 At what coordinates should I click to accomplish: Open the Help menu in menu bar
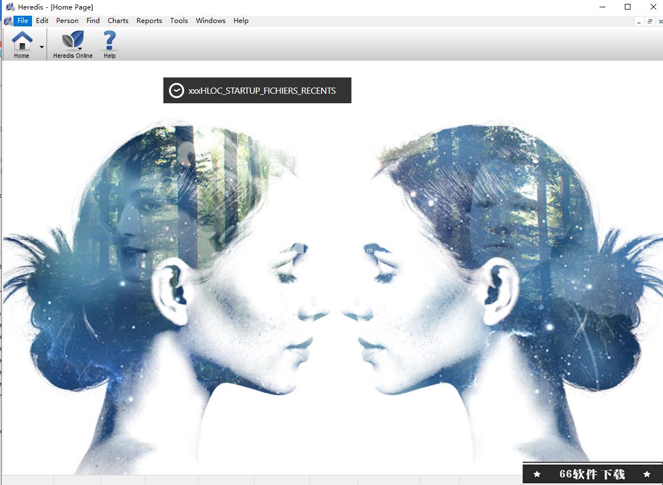(x=241, y=21)
